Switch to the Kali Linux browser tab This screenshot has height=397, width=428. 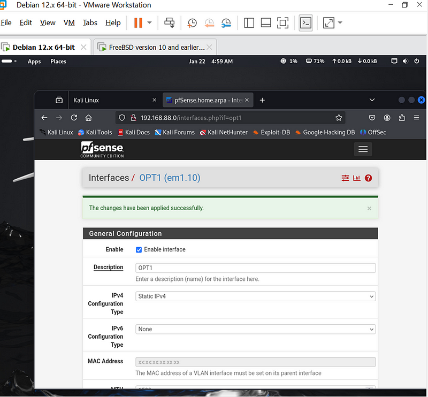point(113,100)
